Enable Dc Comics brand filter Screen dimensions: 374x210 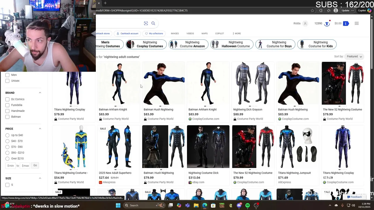pos(7,99)
